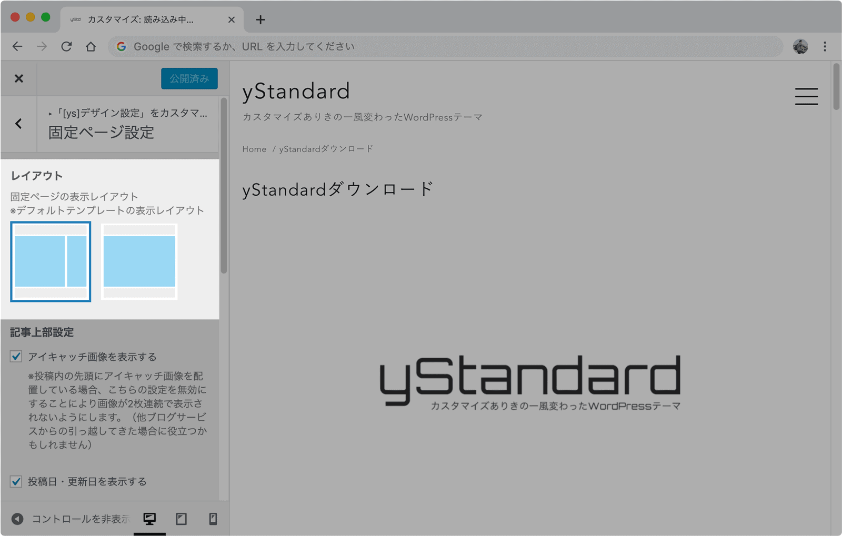
Task: Click コントロールを非表示 collapse button
Action: [x=69, y=519]
